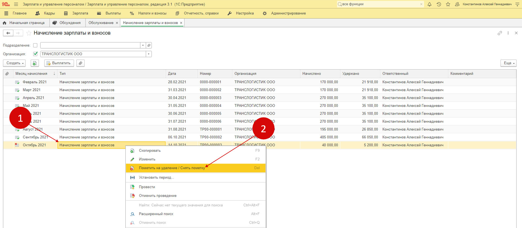The image size is (522, 228).
Task: Uncheck the Организация filter checkbox
Action: tap(35, 54)
